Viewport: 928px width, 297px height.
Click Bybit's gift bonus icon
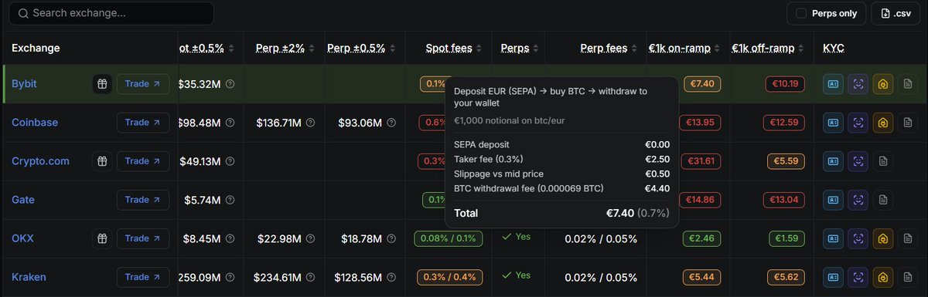click(102, 83)
